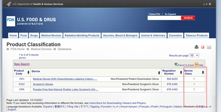Screen dimensions: 221x112
Task: Click the red SEARCH button
Action: point(188,18)
